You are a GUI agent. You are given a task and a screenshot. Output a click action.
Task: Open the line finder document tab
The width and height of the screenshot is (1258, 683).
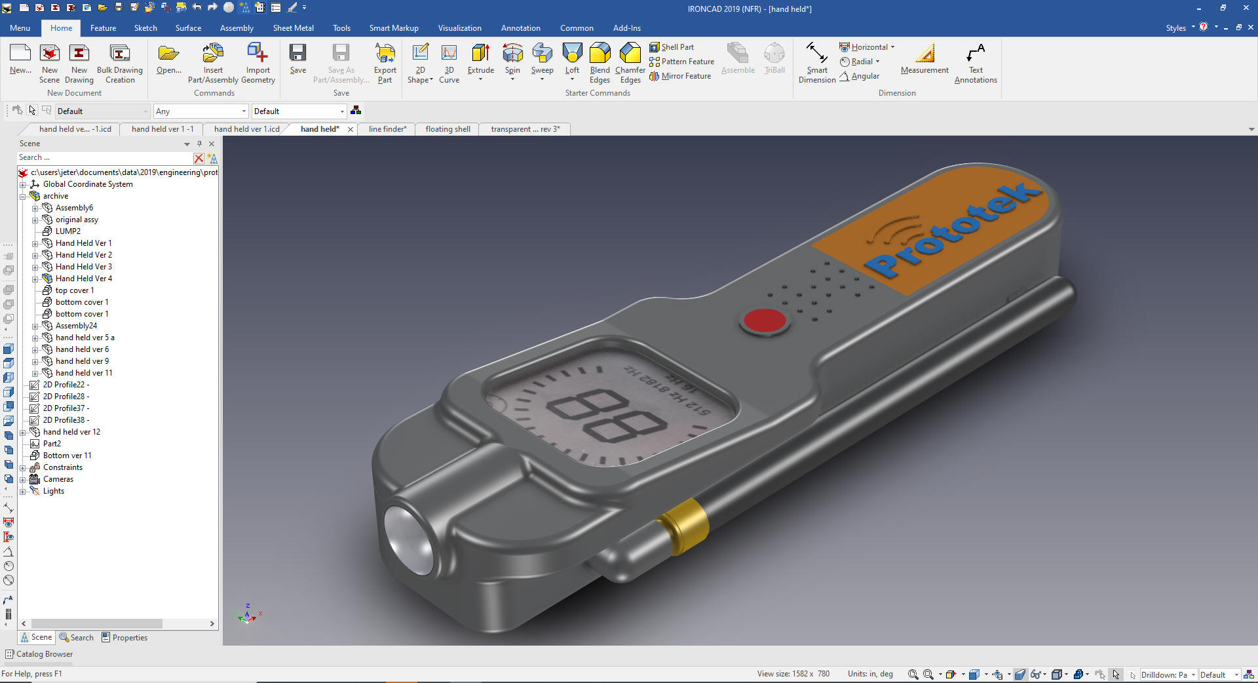click(387, 129)
